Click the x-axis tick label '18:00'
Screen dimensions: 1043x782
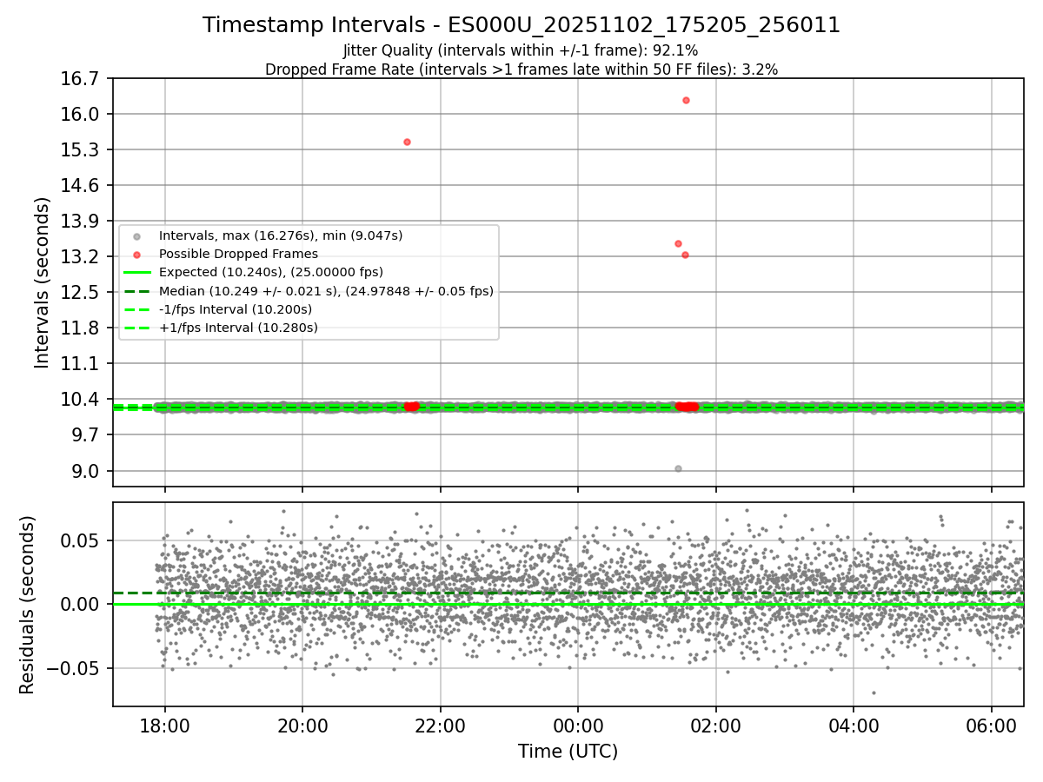click(164, 725)
